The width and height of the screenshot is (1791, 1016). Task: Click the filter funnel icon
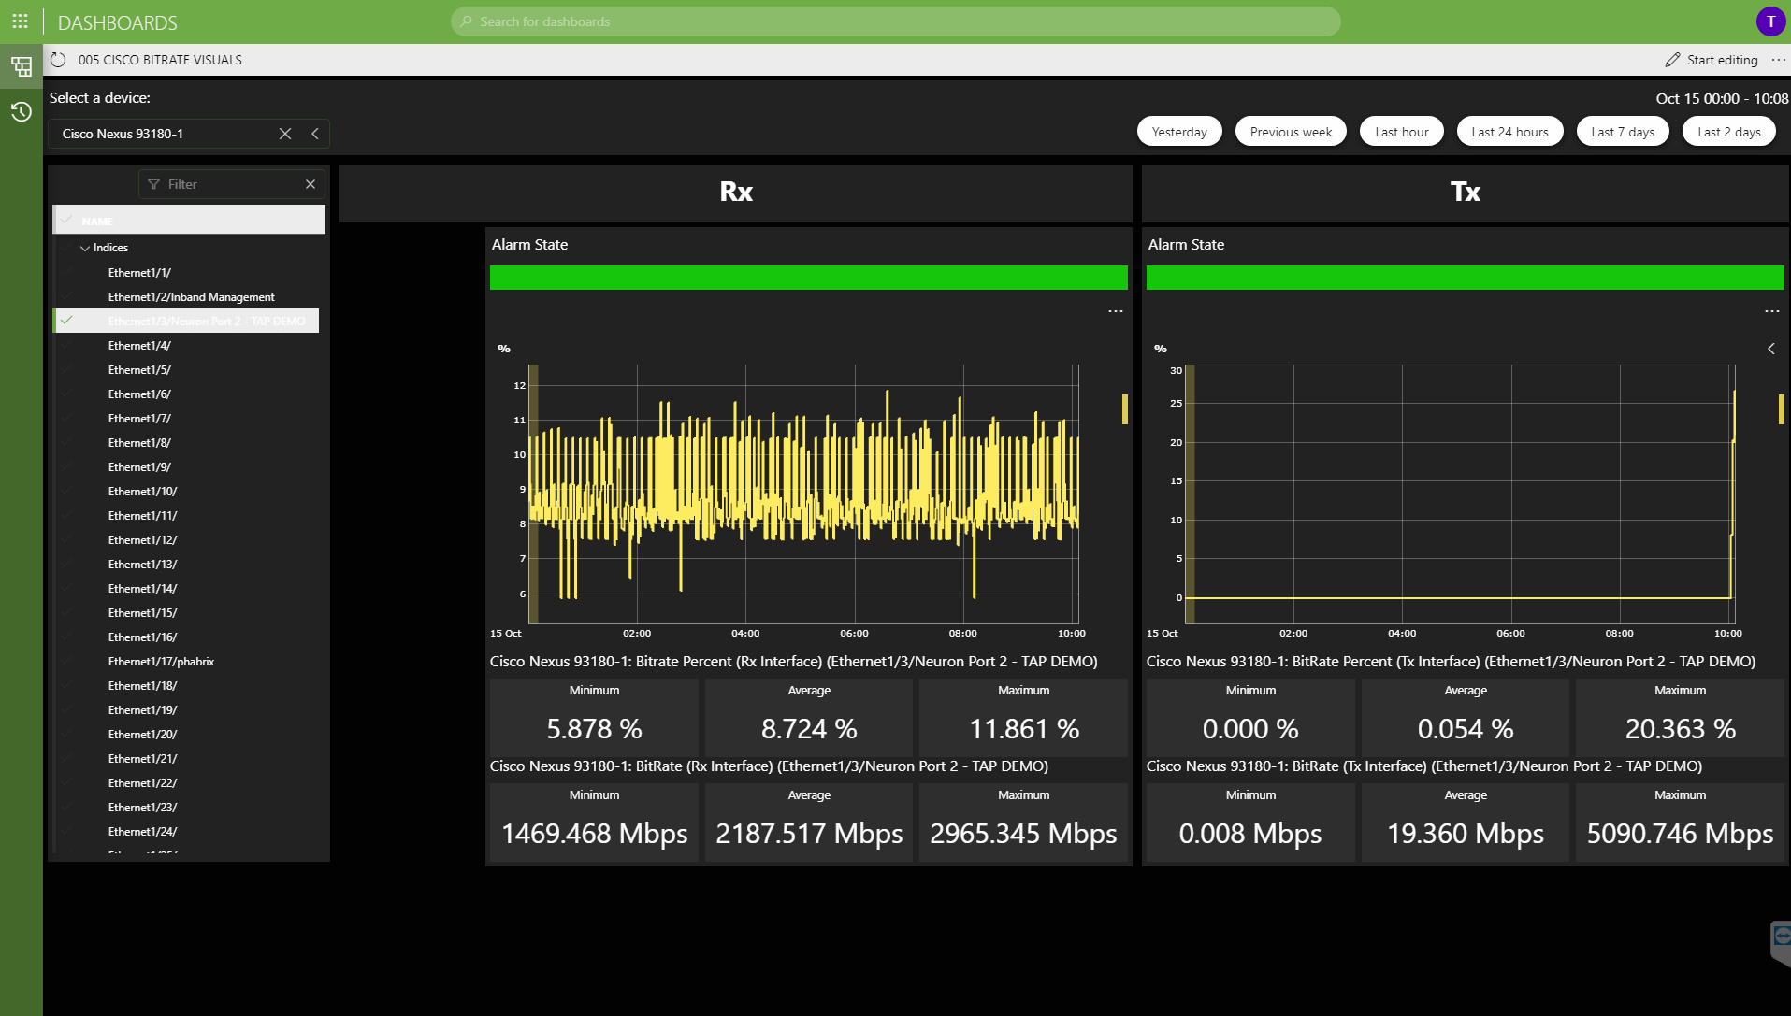pos(154,184)
